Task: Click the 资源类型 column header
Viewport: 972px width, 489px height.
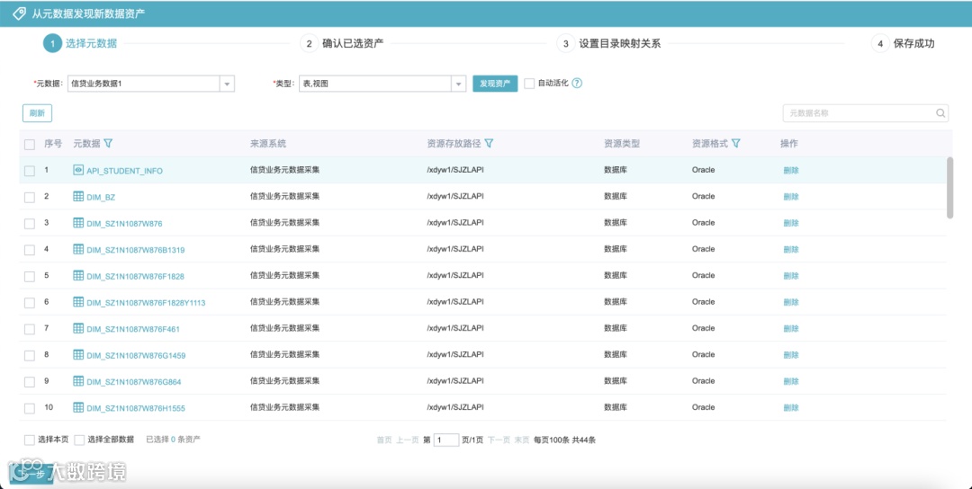Action: (x=622, y=143)
